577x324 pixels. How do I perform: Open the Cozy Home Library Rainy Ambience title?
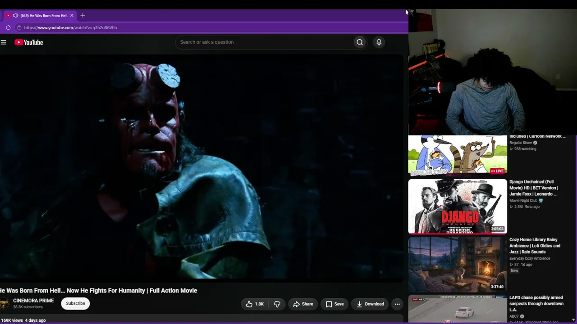(535, 246)
